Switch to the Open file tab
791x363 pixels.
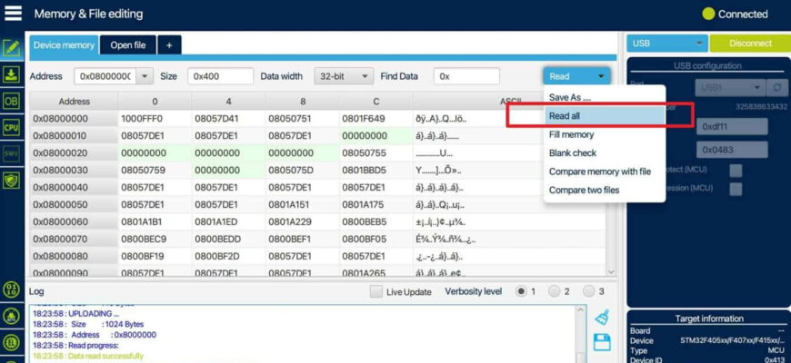point(127,44)
